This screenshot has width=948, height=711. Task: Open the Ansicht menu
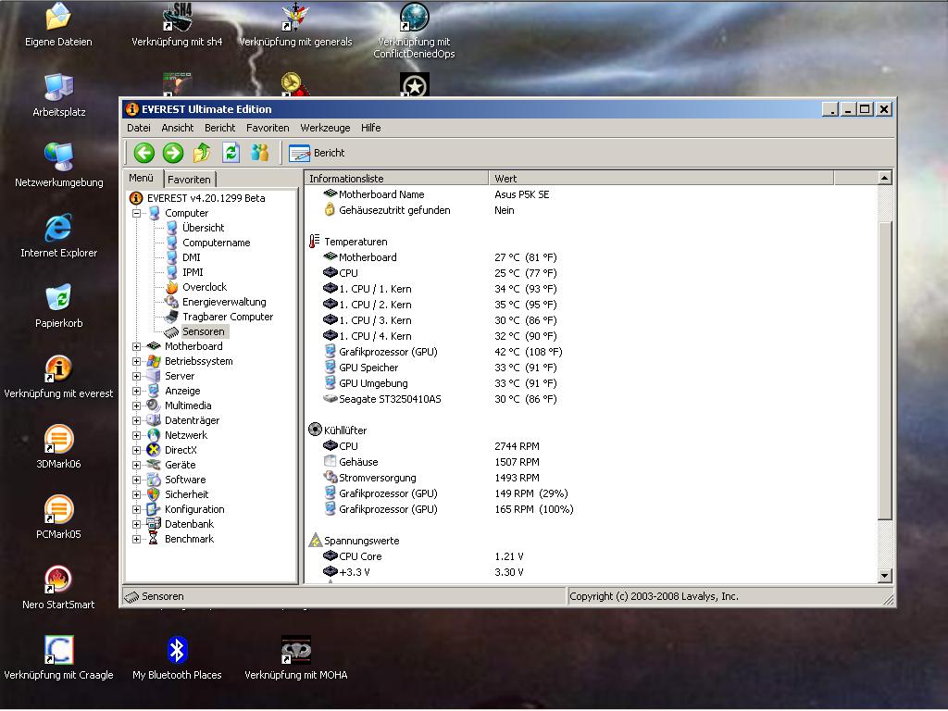[x=177, y=128]
